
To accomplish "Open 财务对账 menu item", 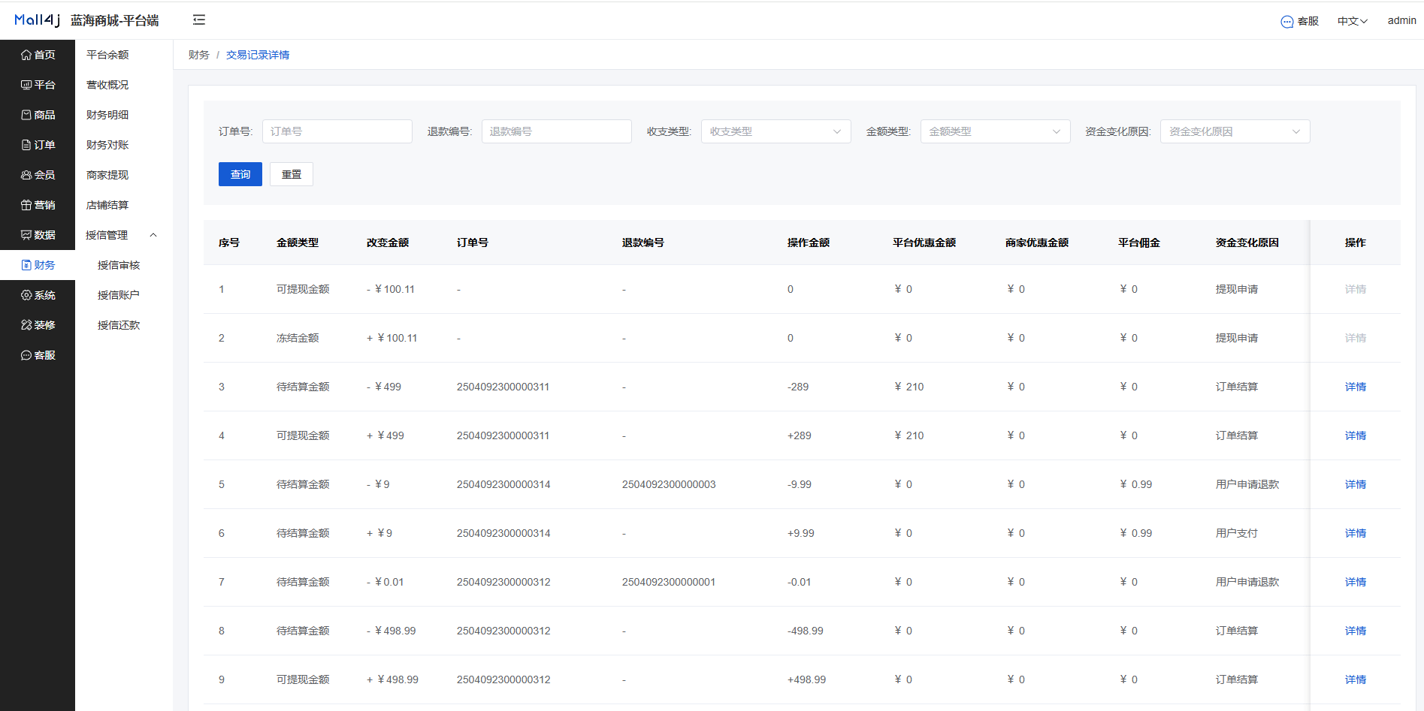I will (107, 145).
